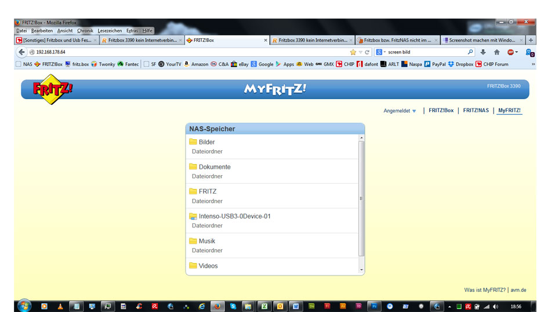
Task: Show more bookmarks chevron
Action: click(x=533, y=64)
